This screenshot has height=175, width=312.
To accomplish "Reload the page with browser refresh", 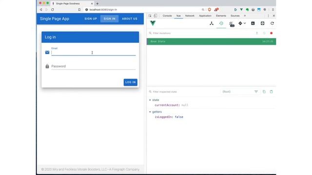I will 52,10.
